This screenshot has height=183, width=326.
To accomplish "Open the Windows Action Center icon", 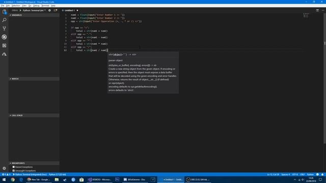I will click(x=320, y=179).
